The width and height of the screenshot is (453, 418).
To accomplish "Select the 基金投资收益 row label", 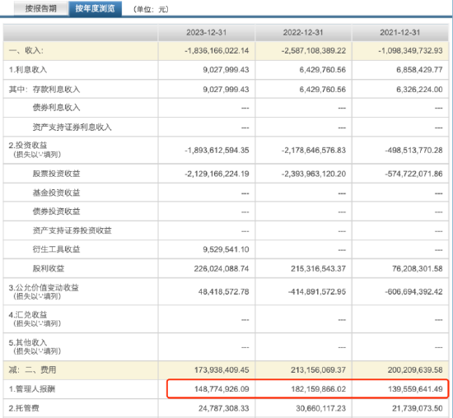I will click(x=56, y=193).
